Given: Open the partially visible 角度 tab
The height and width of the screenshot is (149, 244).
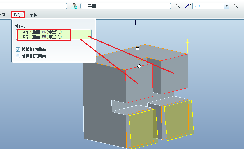Looking at the screenshot, I should [x=3, y=15].
